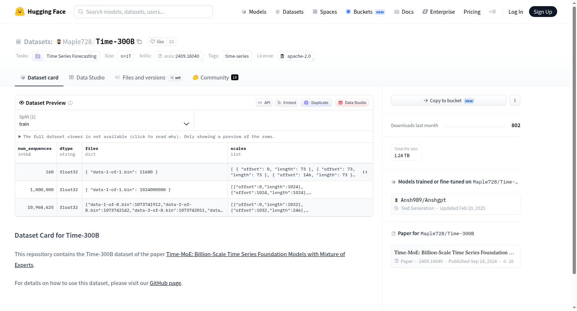Open the Maple728 user avatar
The height and width of the screenshot is (311, 577).
pos(59,42)
